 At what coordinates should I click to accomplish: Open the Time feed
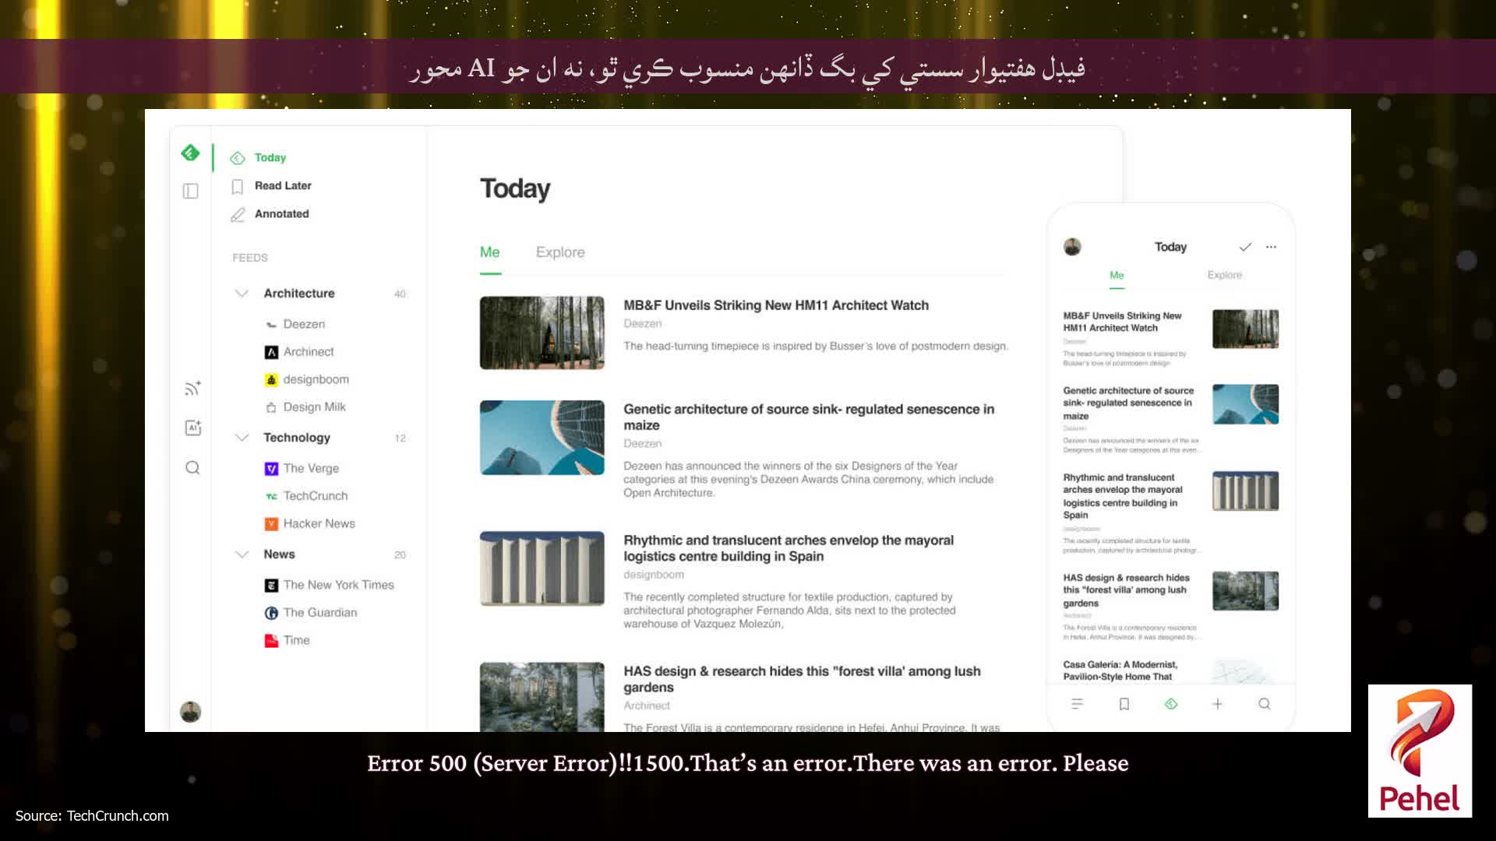point(297,640)
